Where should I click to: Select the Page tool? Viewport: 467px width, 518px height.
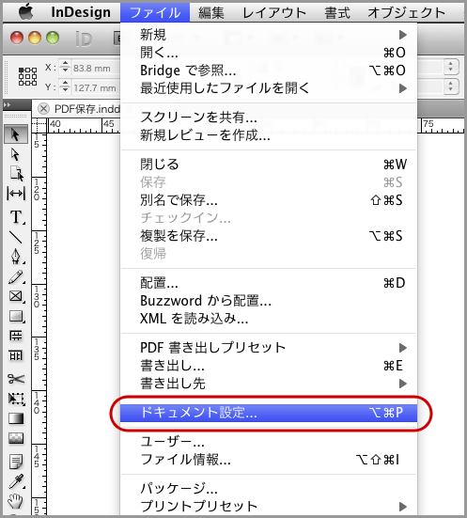(16, 173)
